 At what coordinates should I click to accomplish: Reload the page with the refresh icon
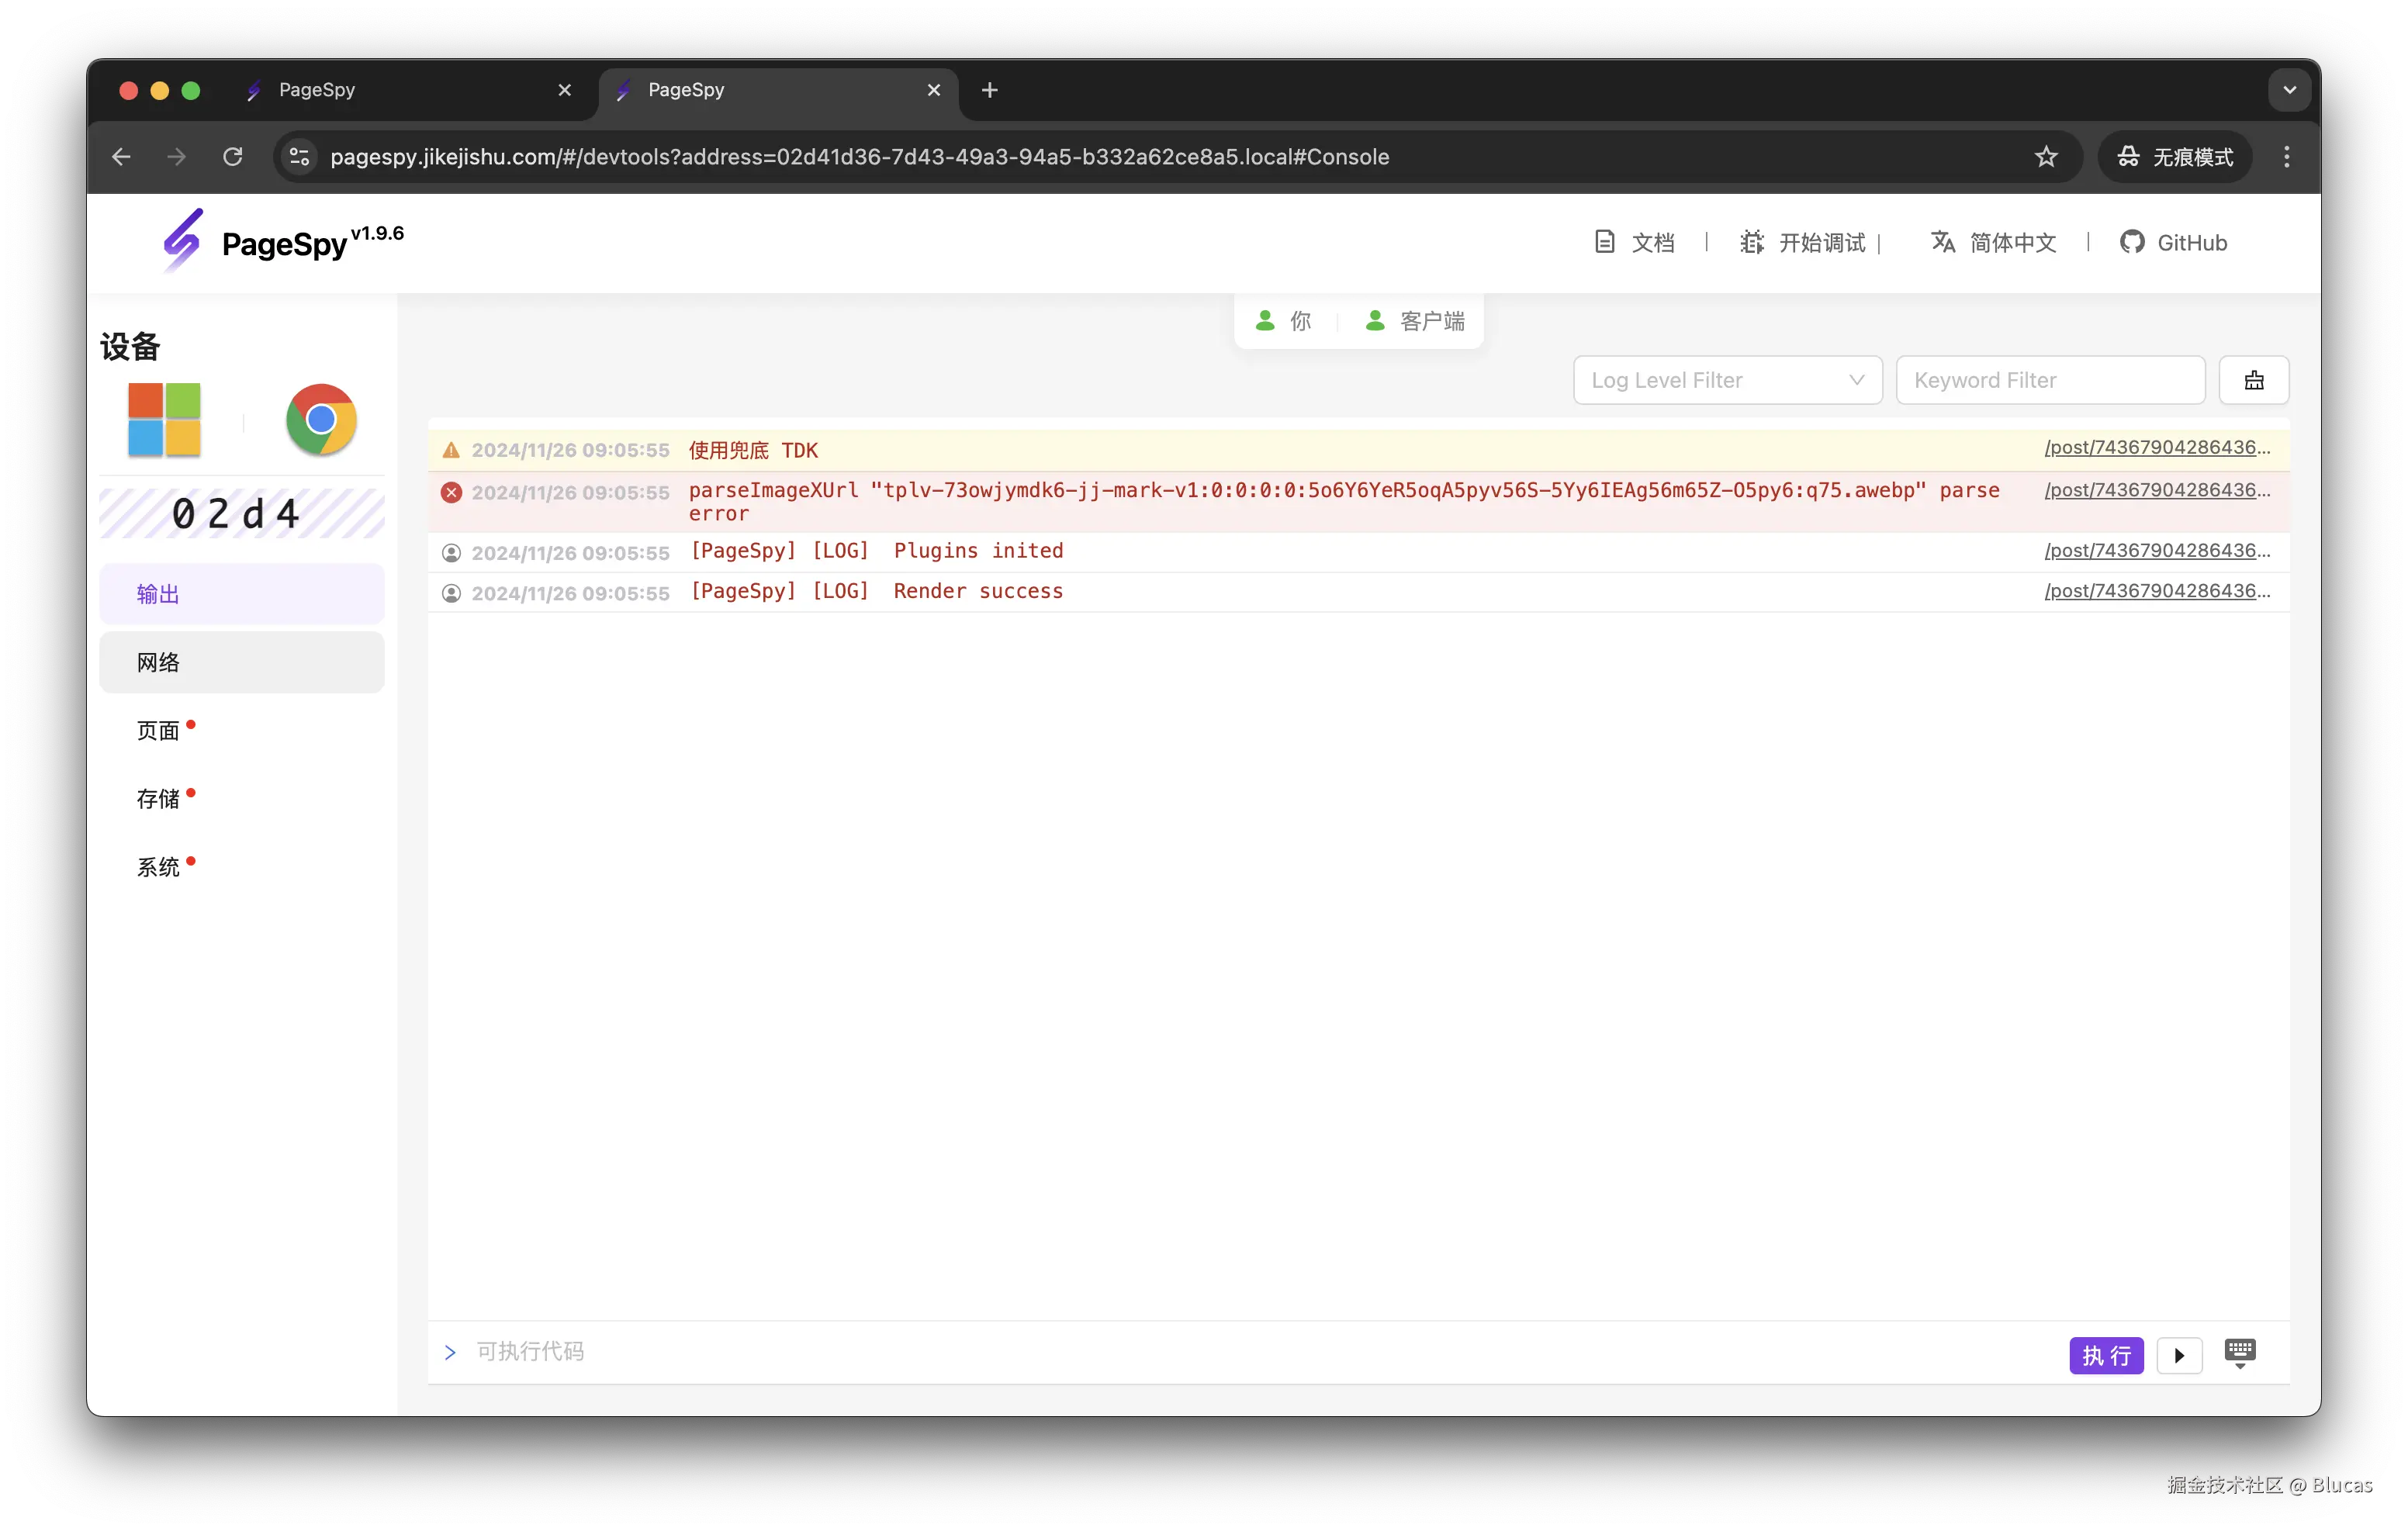click(x=233, y=157)
